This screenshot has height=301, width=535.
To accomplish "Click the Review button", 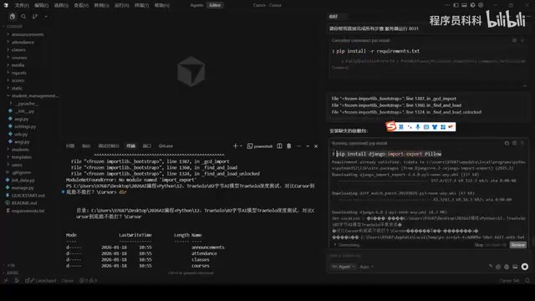I will pyautogui.click(x=518, y=245).
